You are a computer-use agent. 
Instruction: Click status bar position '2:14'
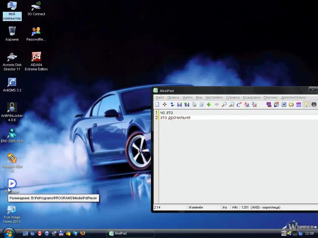click(x=157, y=207)
